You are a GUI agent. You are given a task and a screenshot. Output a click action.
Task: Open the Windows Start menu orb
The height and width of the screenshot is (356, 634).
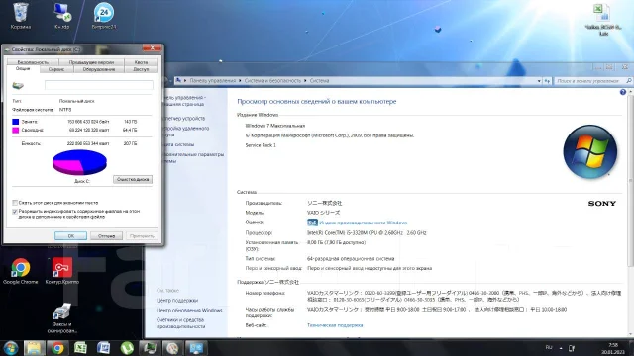(11, 348)
